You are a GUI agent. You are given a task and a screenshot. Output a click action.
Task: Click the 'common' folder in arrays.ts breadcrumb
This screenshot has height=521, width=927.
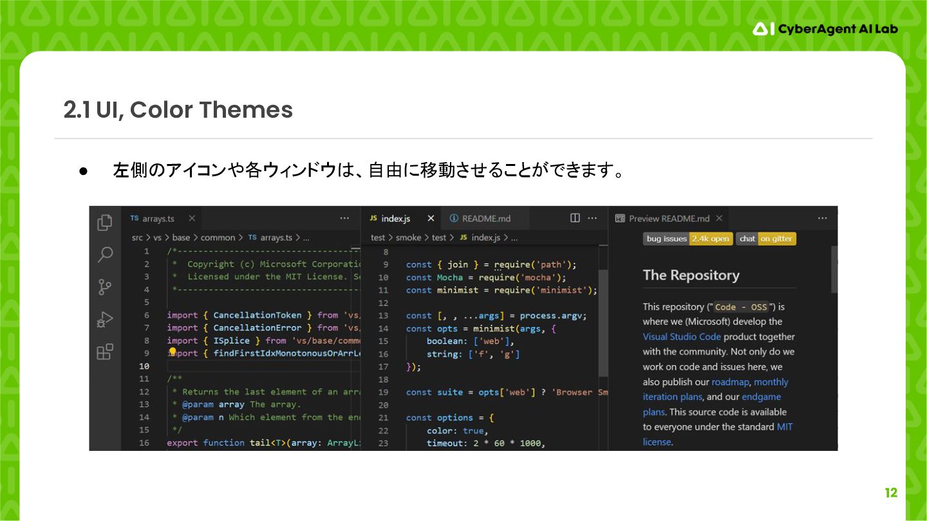coord(218,238)
